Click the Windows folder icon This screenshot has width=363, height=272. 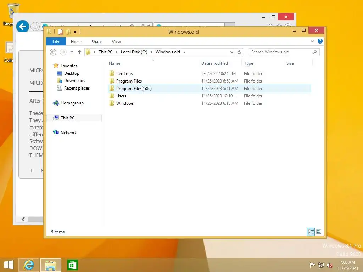[112, 103]
